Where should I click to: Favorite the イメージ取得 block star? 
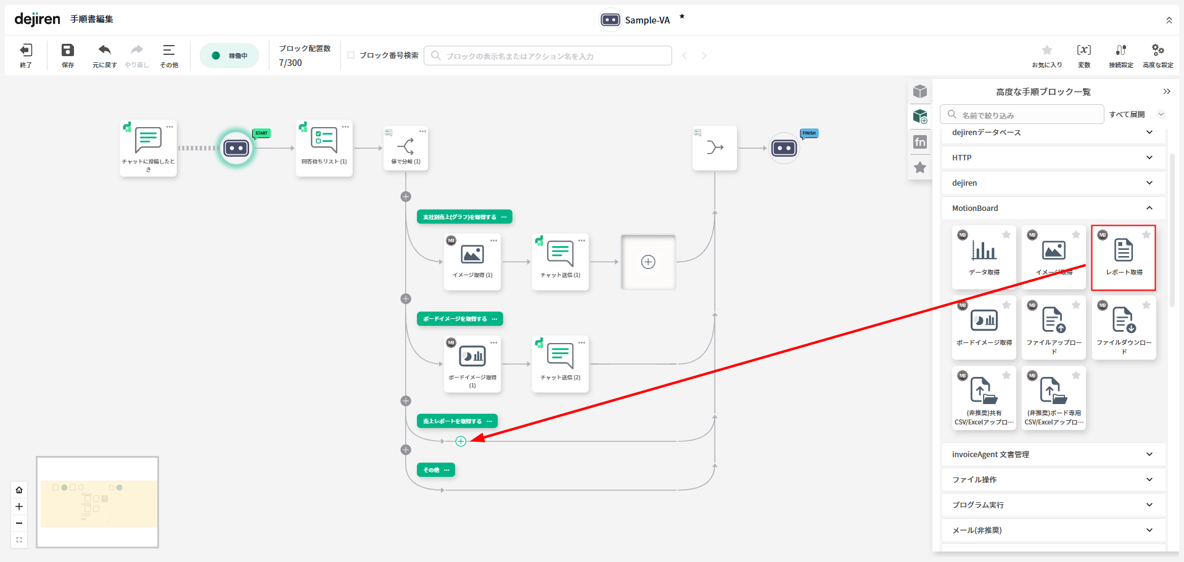coord(1076,234)
